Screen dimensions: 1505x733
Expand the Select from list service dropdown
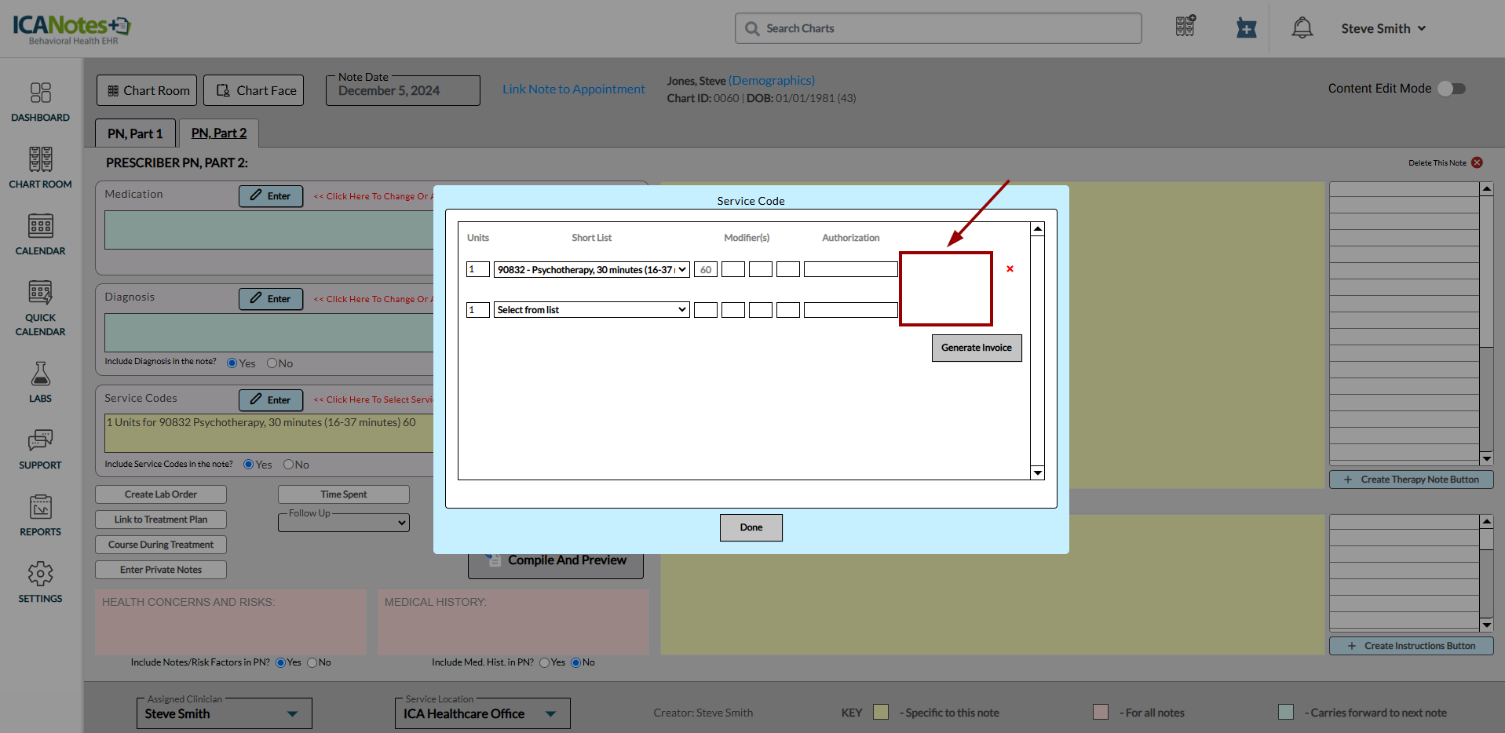[x=591, y=310]
